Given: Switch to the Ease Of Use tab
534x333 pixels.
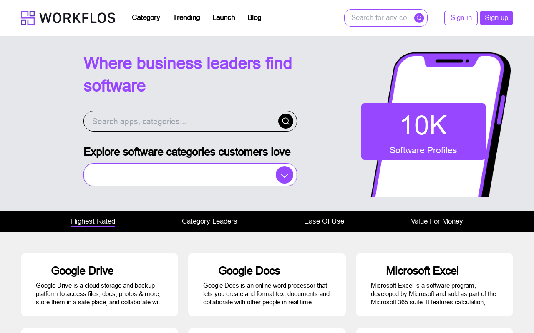Looking at the screenshot, I should point(324,221).
